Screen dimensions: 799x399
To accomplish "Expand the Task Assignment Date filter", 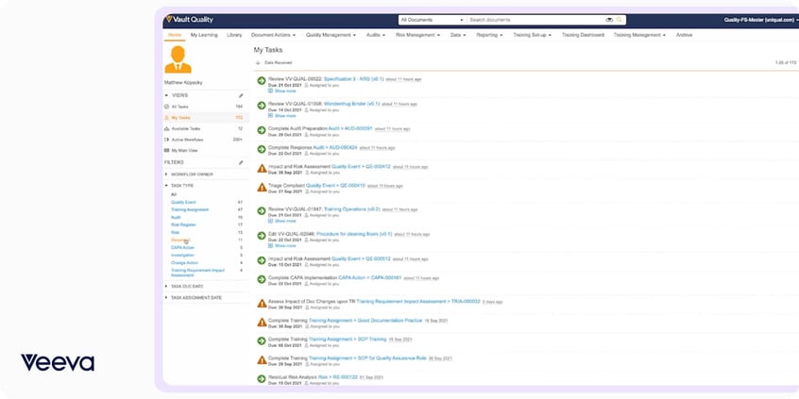I will 166,298.
